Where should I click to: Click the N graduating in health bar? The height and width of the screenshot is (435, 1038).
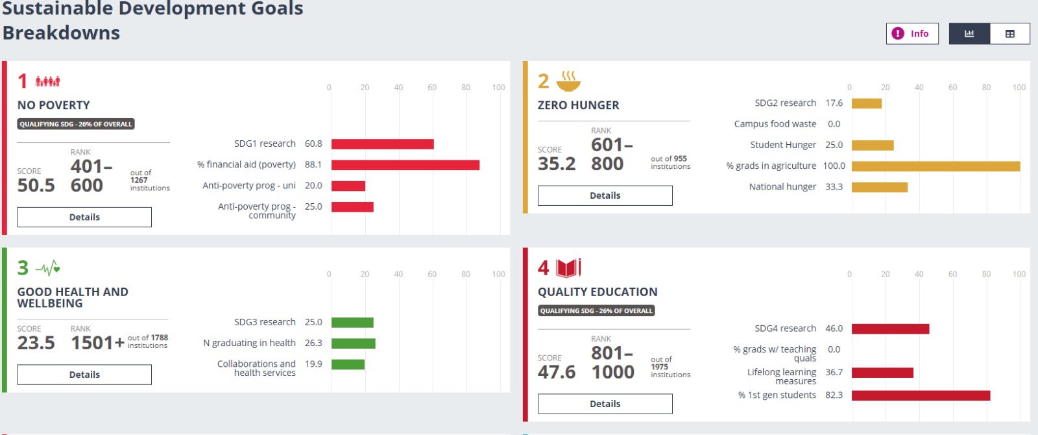click(x=353, y=343)
